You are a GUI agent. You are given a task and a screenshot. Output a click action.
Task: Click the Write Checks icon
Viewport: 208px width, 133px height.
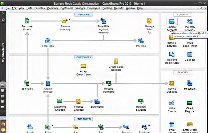172,103
